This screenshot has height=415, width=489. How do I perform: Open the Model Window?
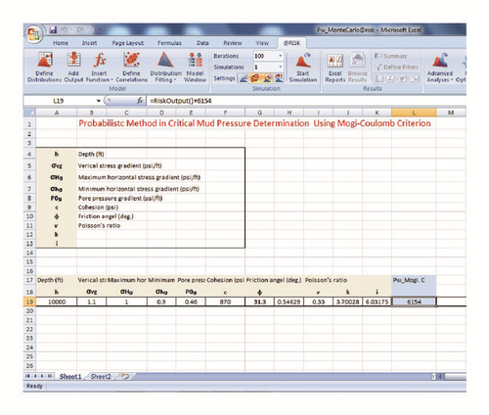pos(195,68)
